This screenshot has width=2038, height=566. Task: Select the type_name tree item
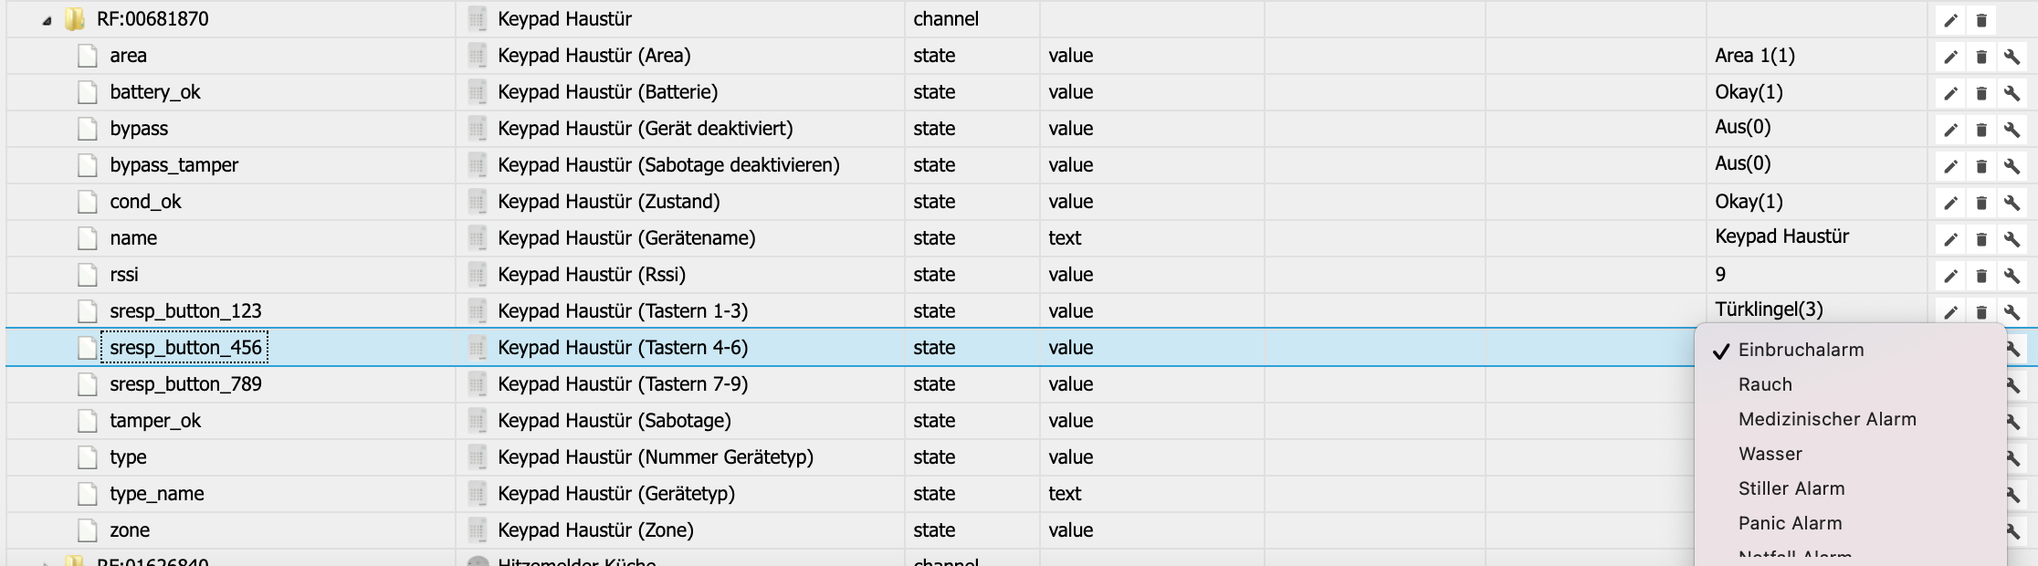coord(157,494)
